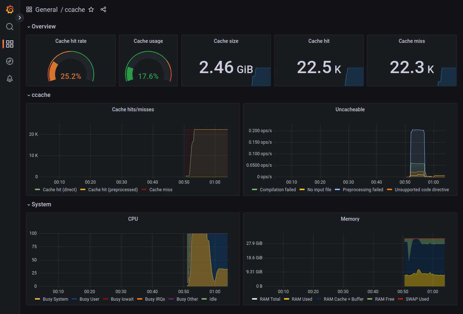Click the ccache dashboard title
Viewport: 463px width, 314px height.
tap(75, 10)
